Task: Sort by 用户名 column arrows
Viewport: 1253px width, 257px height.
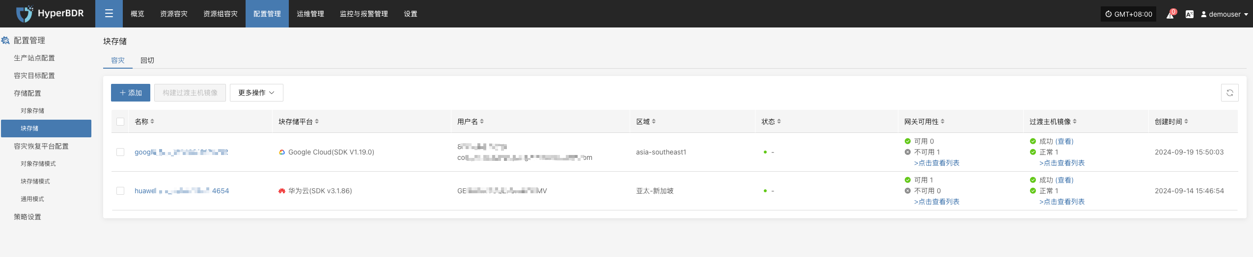Action: (482, 121)
